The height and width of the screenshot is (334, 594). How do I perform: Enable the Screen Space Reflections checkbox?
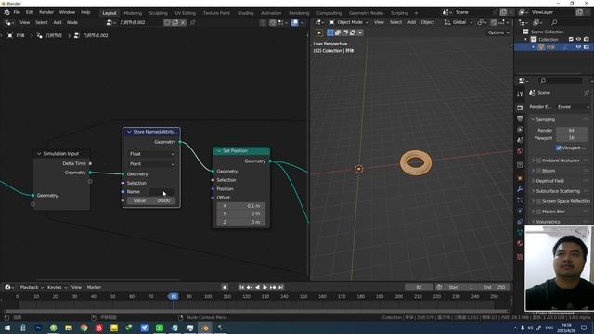coord(538,201)
